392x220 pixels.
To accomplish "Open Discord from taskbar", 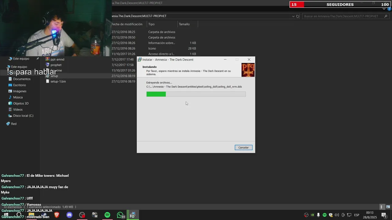I will [70, 215].
